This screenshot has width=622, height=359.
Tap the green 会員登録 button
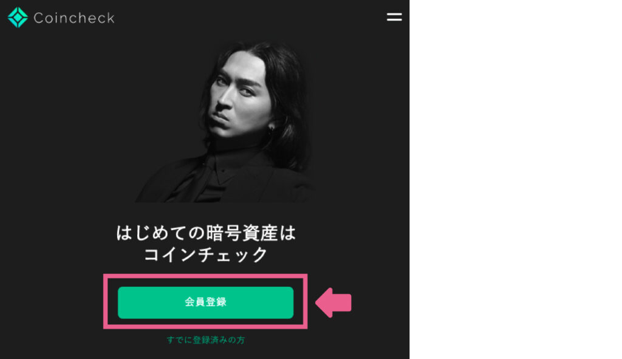205,303
